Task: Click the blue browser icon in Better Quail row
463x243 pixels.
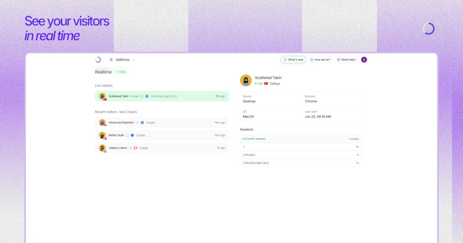Action: [x=132, y=135]
